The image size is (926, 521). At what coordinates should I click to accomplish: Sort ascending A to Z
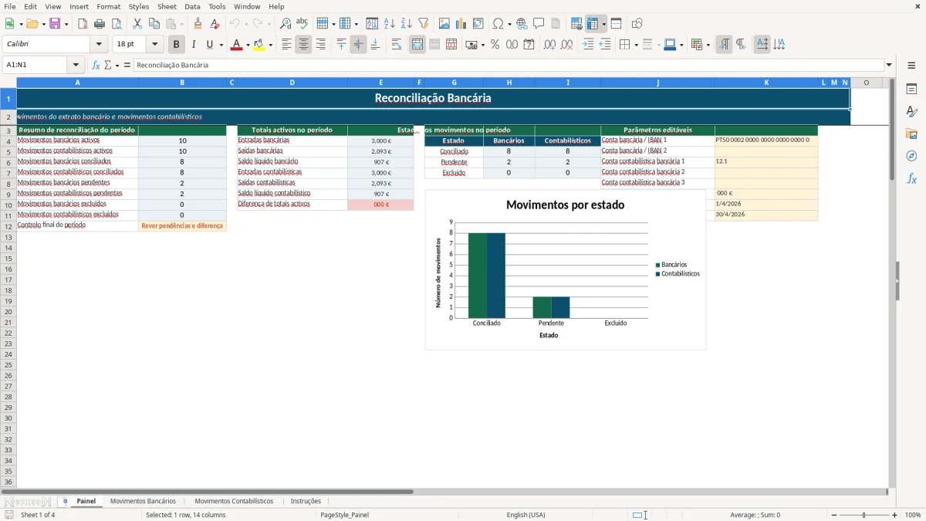click(390, 24)
